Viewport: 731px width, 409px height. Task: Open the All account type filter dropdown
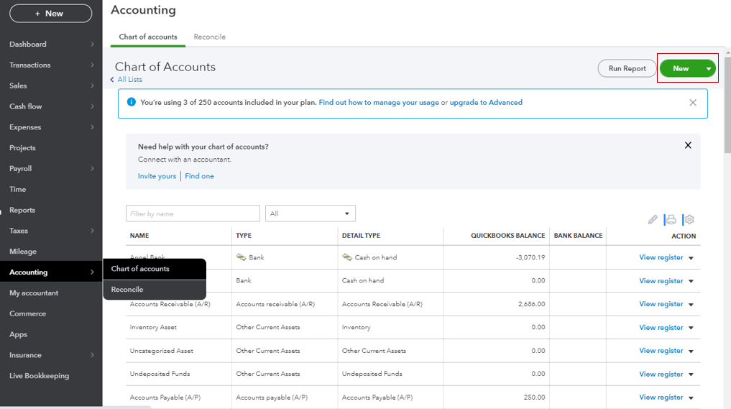pos(310,213)
